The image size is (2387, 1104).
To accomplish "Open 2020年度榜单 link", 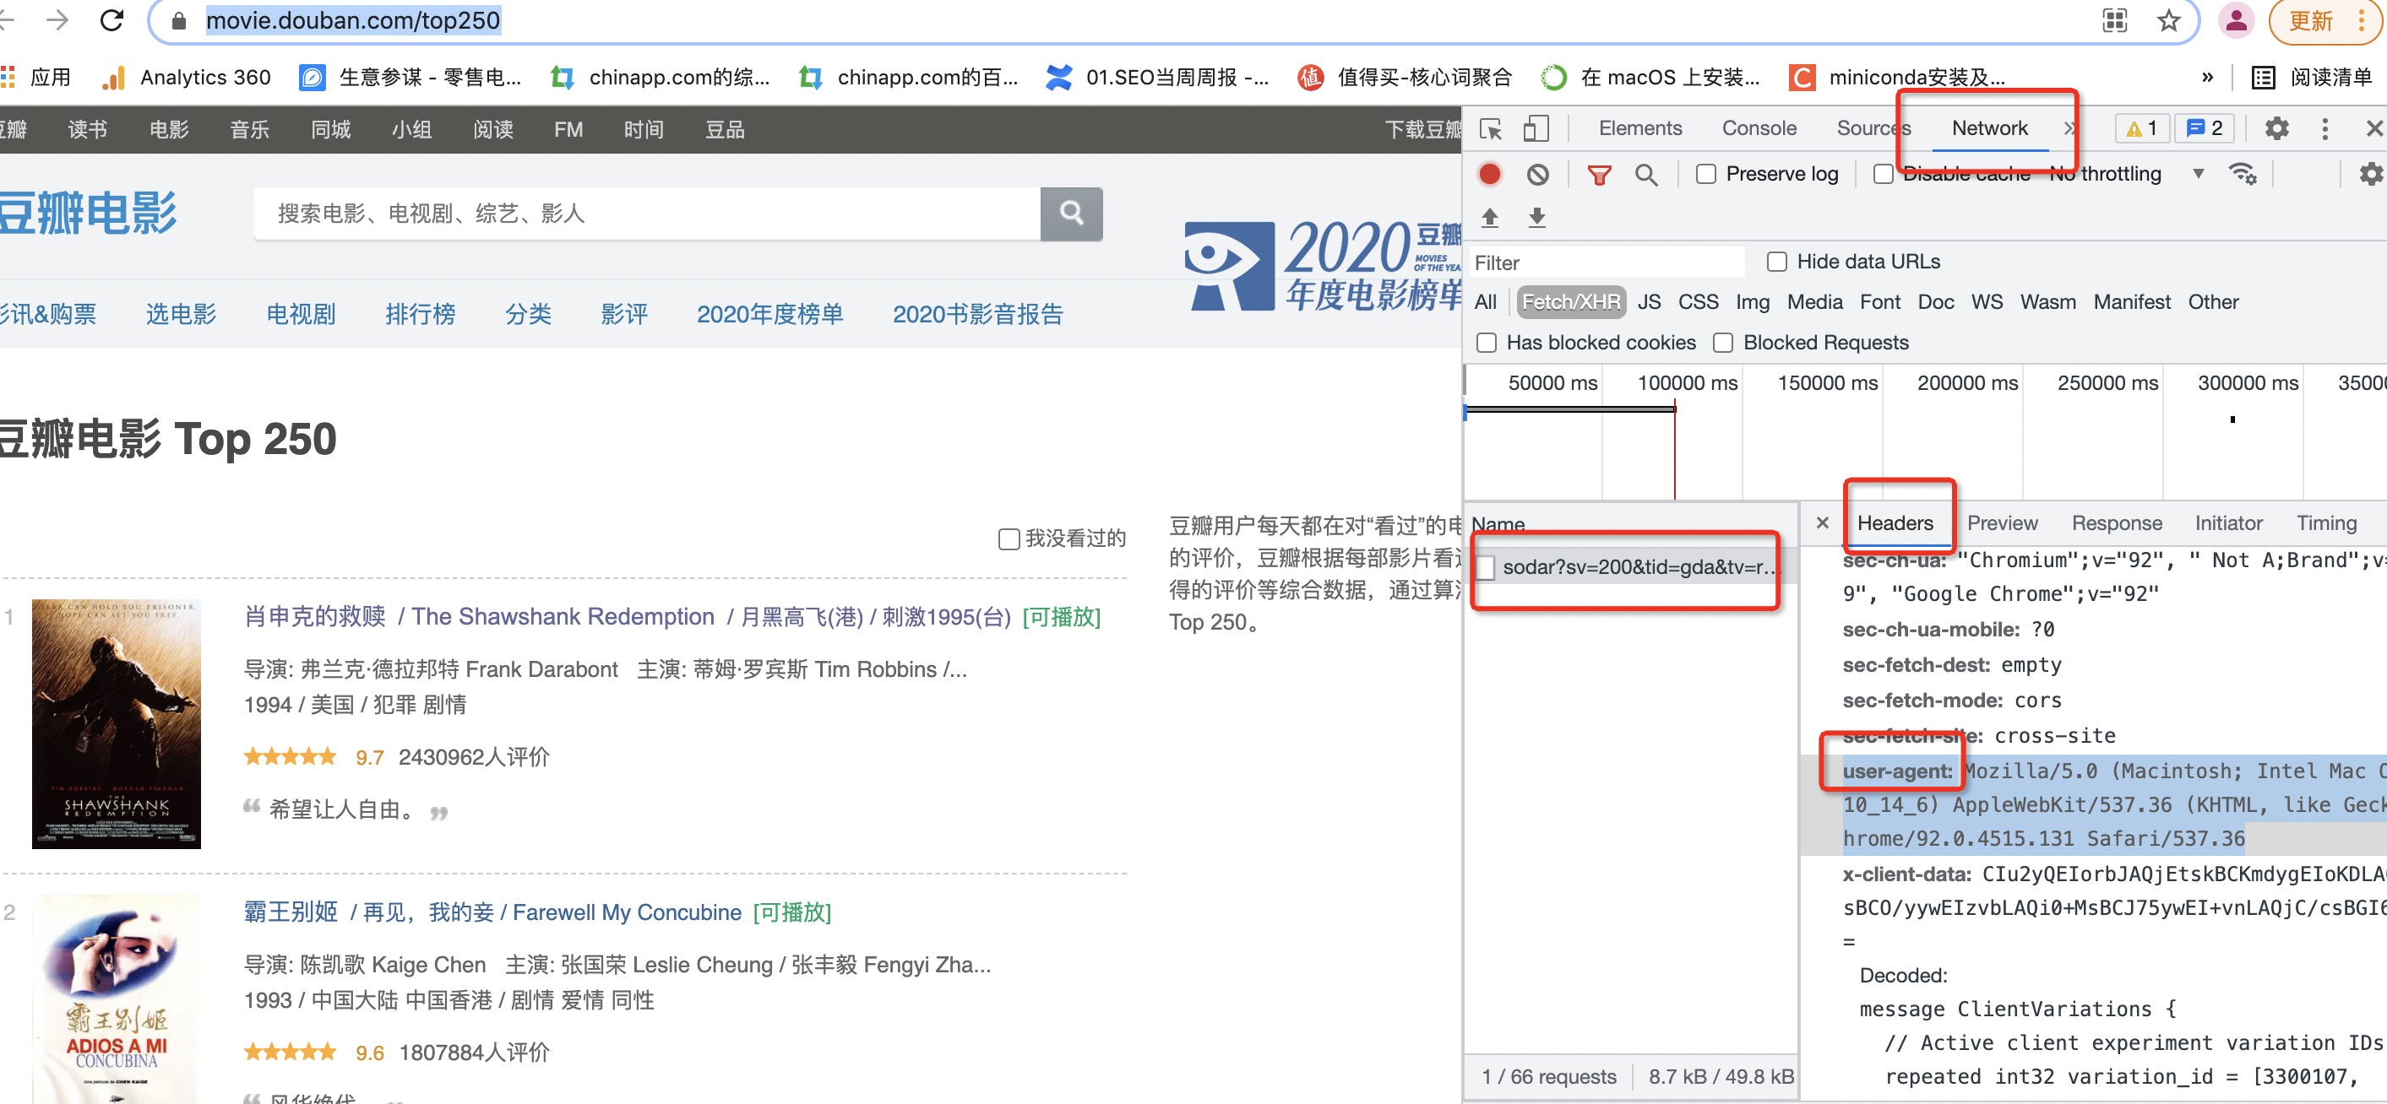I will (770, 315).
